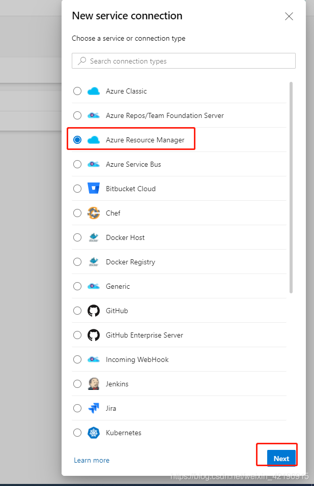Select the GitHub radio button

point(77,311)
